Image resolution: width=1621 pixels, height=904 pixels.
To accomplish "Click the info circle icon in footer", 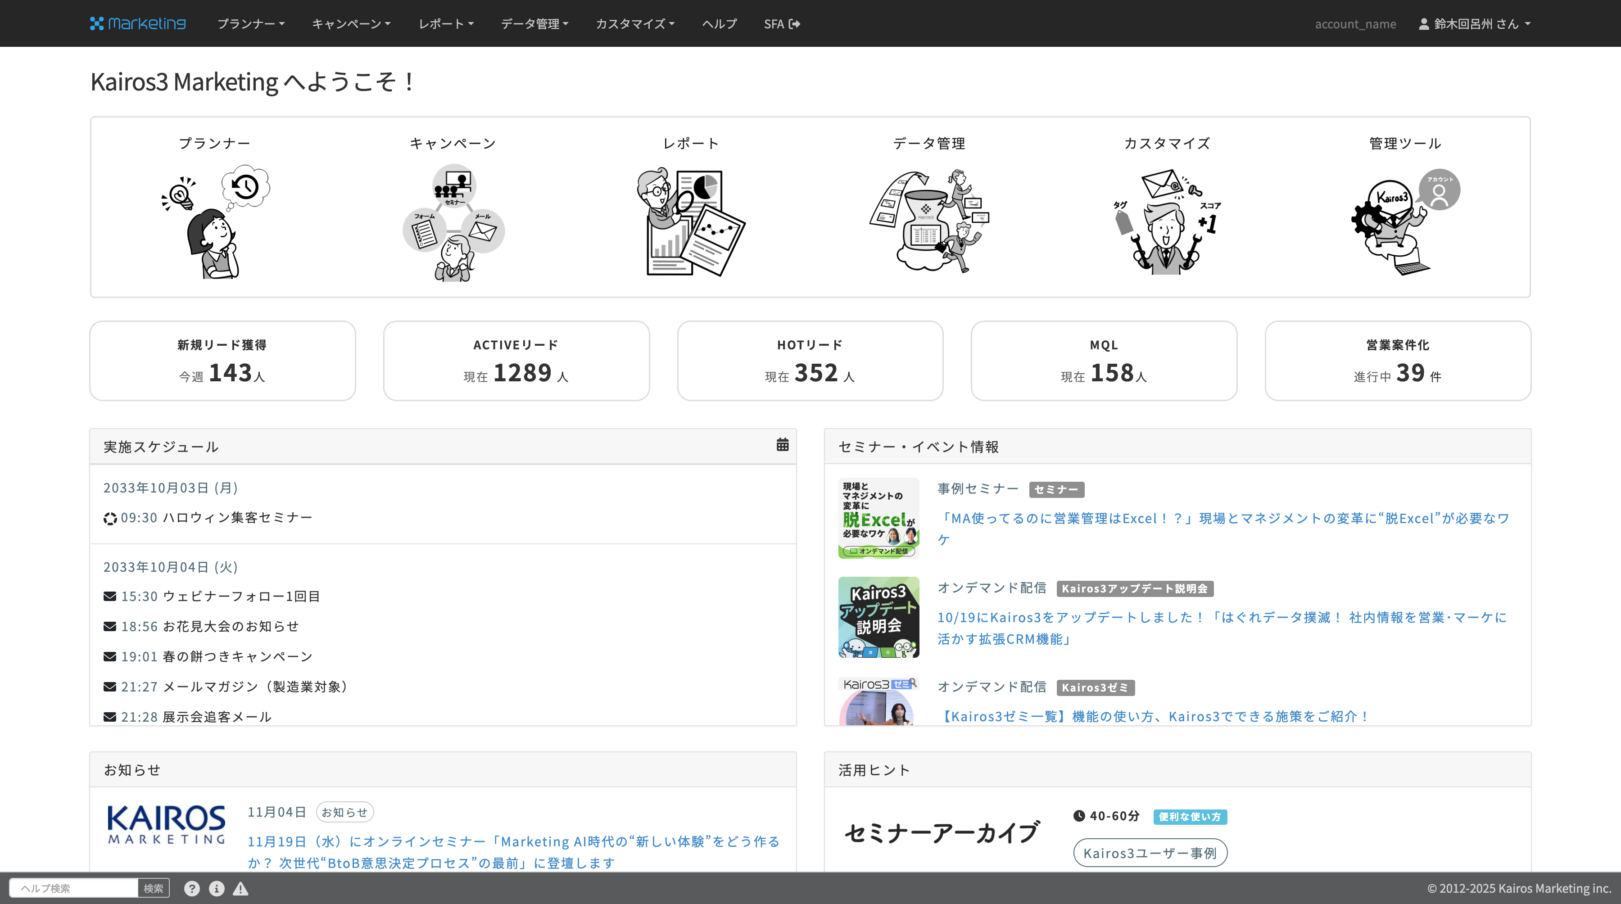I will click(217, 888).
